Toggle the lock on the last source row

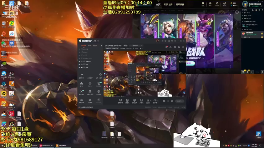[82, 67]
